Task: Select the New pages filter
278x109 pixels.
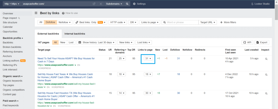Action: [x=63, y=42]
